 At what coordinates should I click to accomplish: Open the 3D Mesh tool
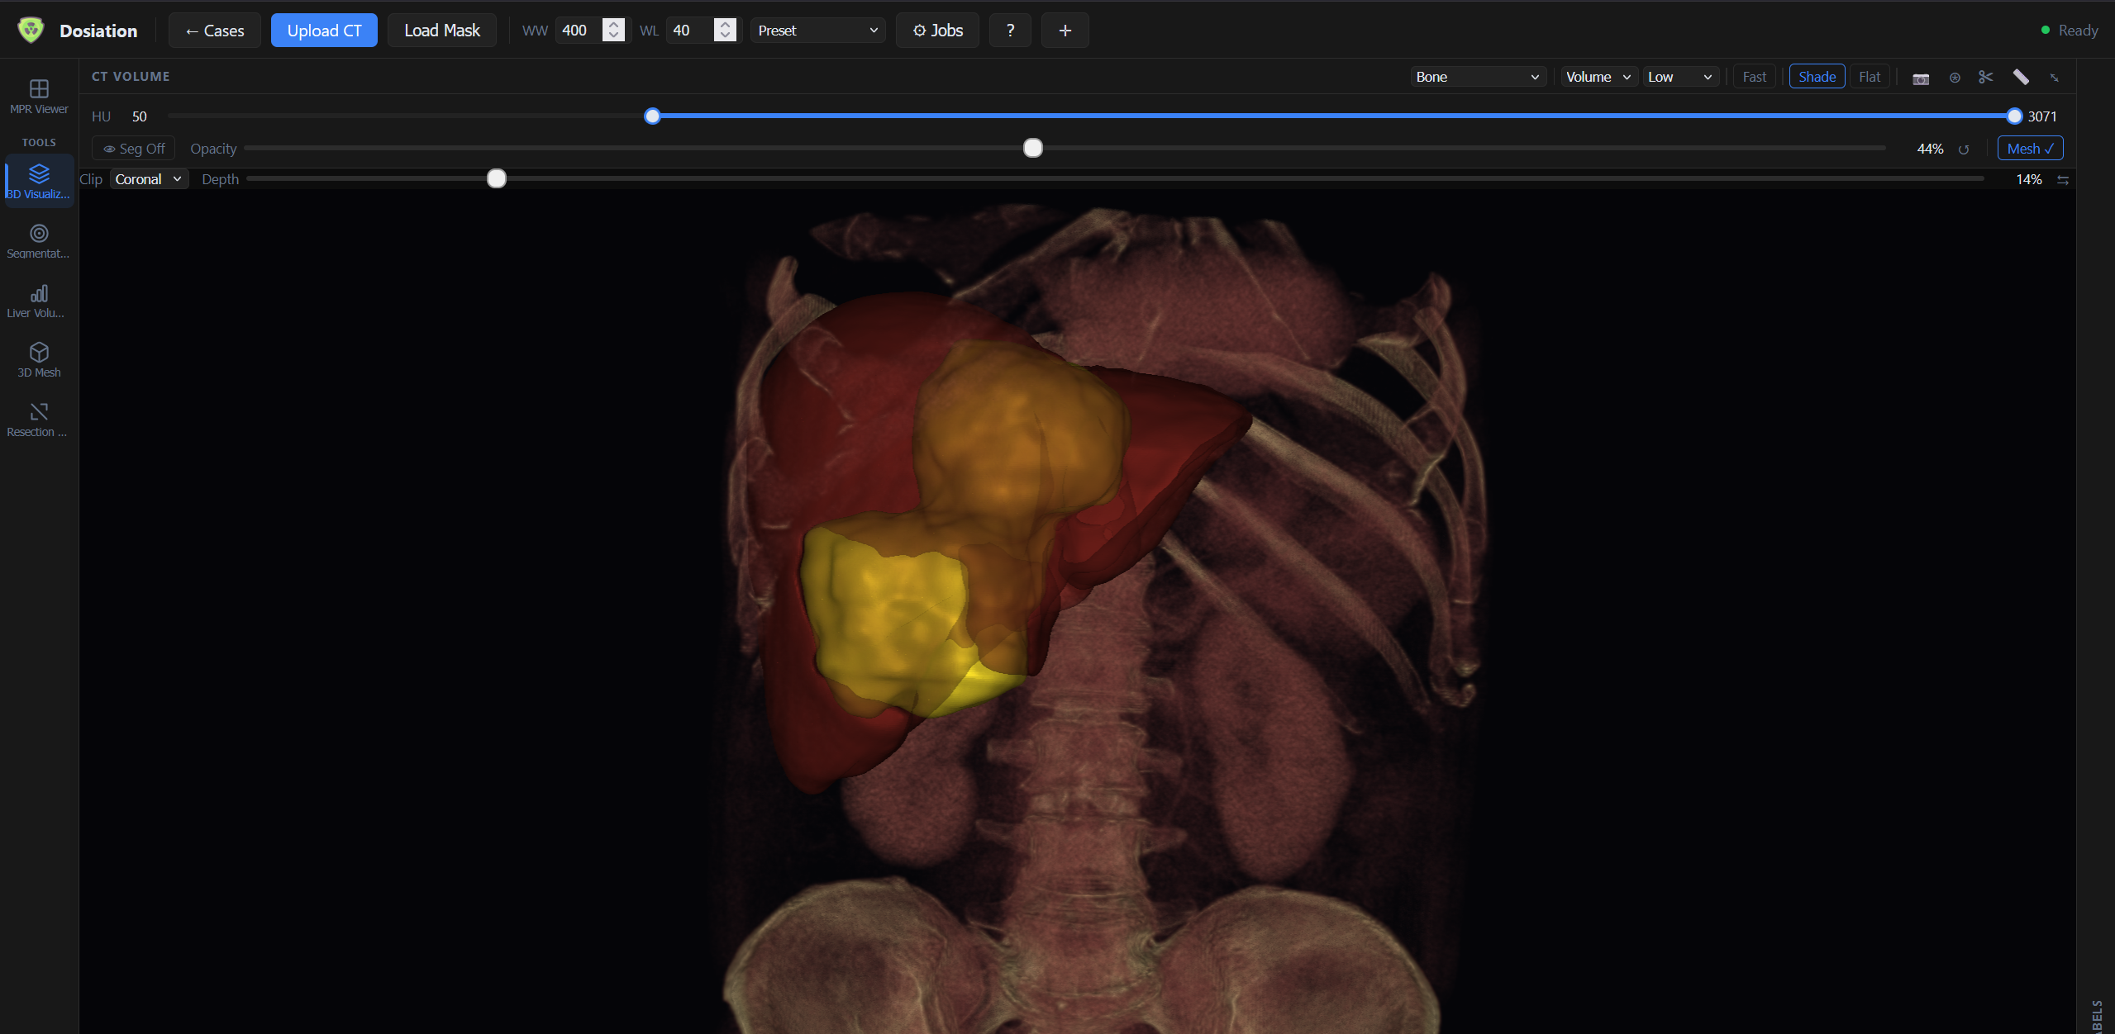click(39, 360)
